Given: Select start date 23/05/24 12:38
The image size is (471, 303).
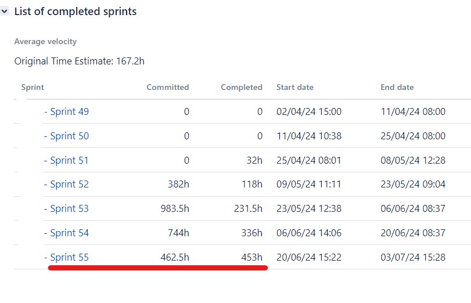Looking at the screenshot, I should click(x=309, y=208).
